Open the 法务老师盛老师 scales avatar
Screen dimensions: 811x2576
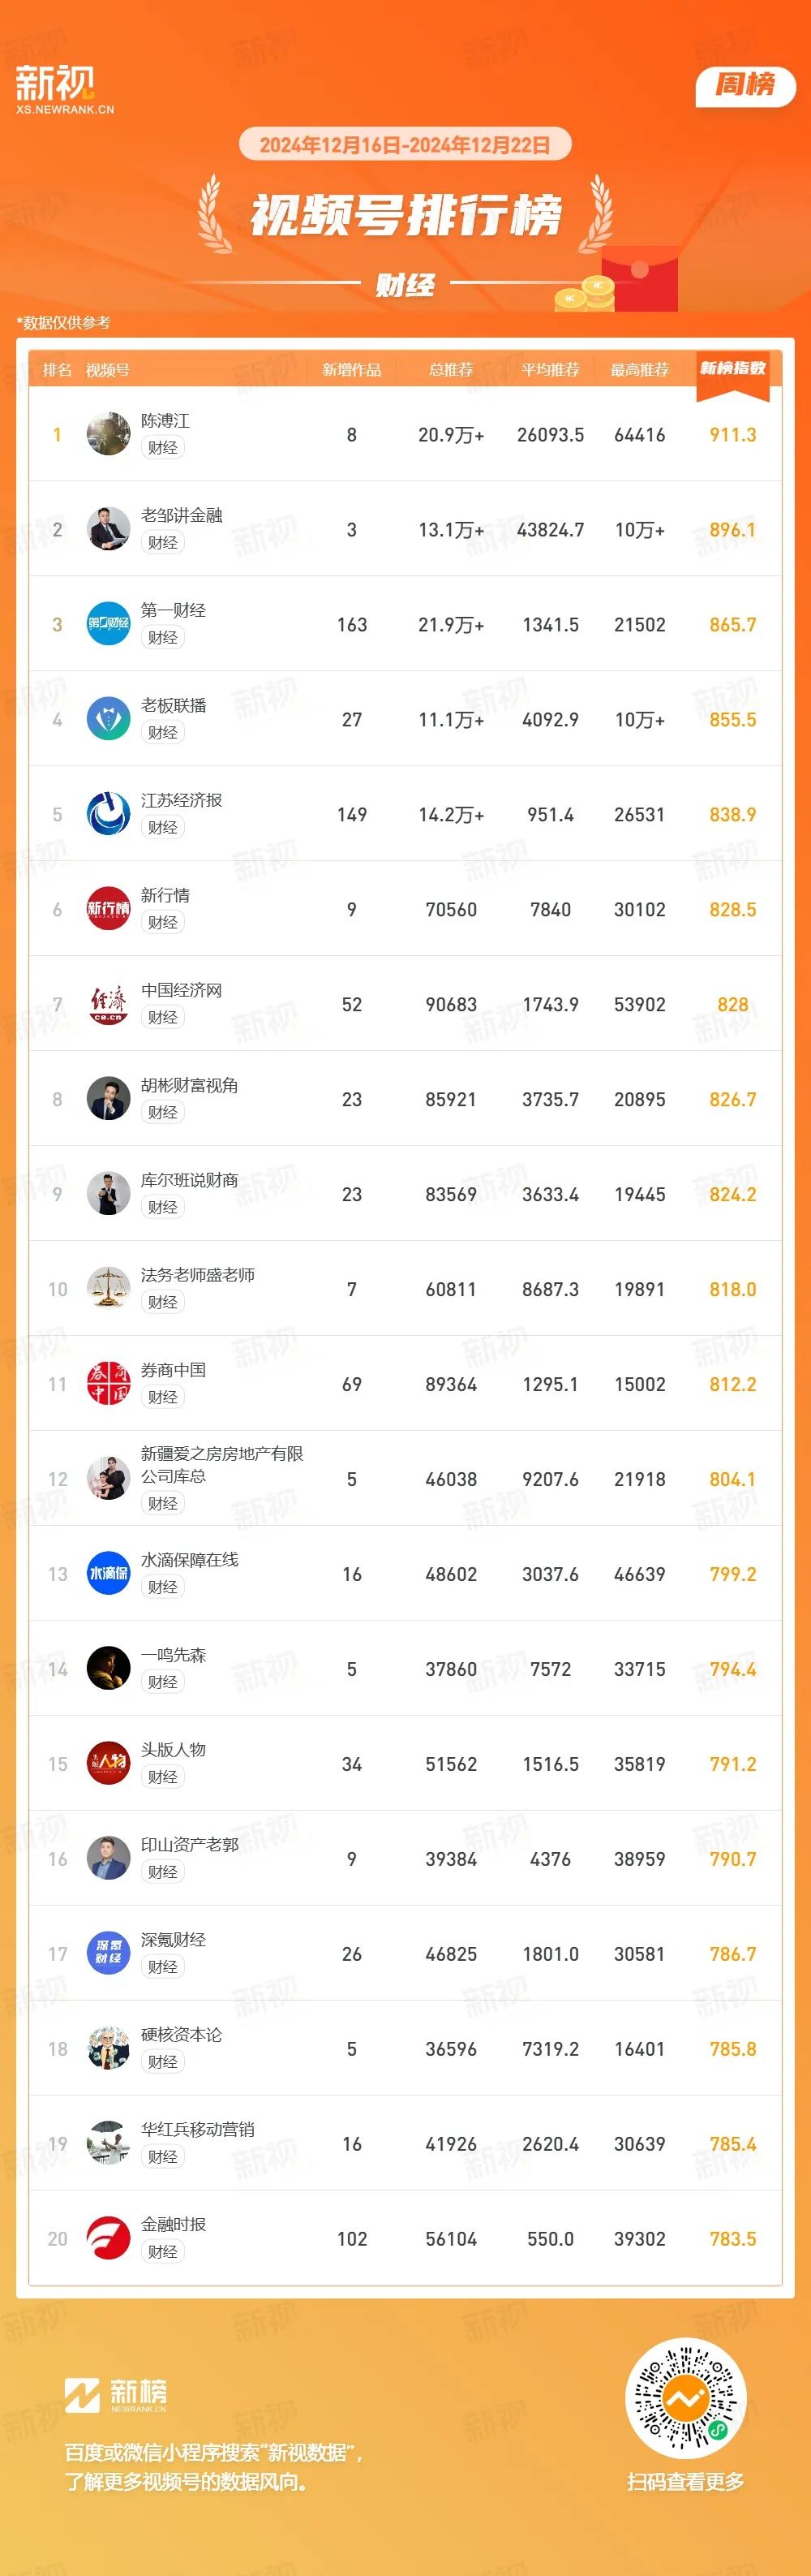pyautogui.click(x=108, y=1288)
